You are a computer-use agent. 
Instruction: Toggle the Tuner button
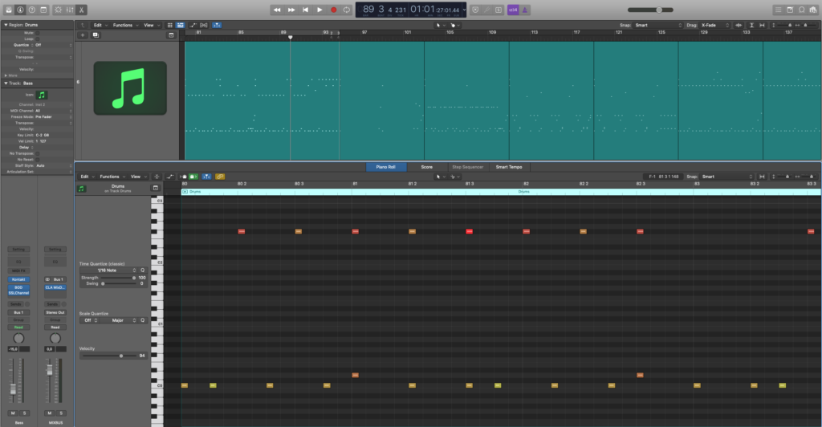coord(487,10)
